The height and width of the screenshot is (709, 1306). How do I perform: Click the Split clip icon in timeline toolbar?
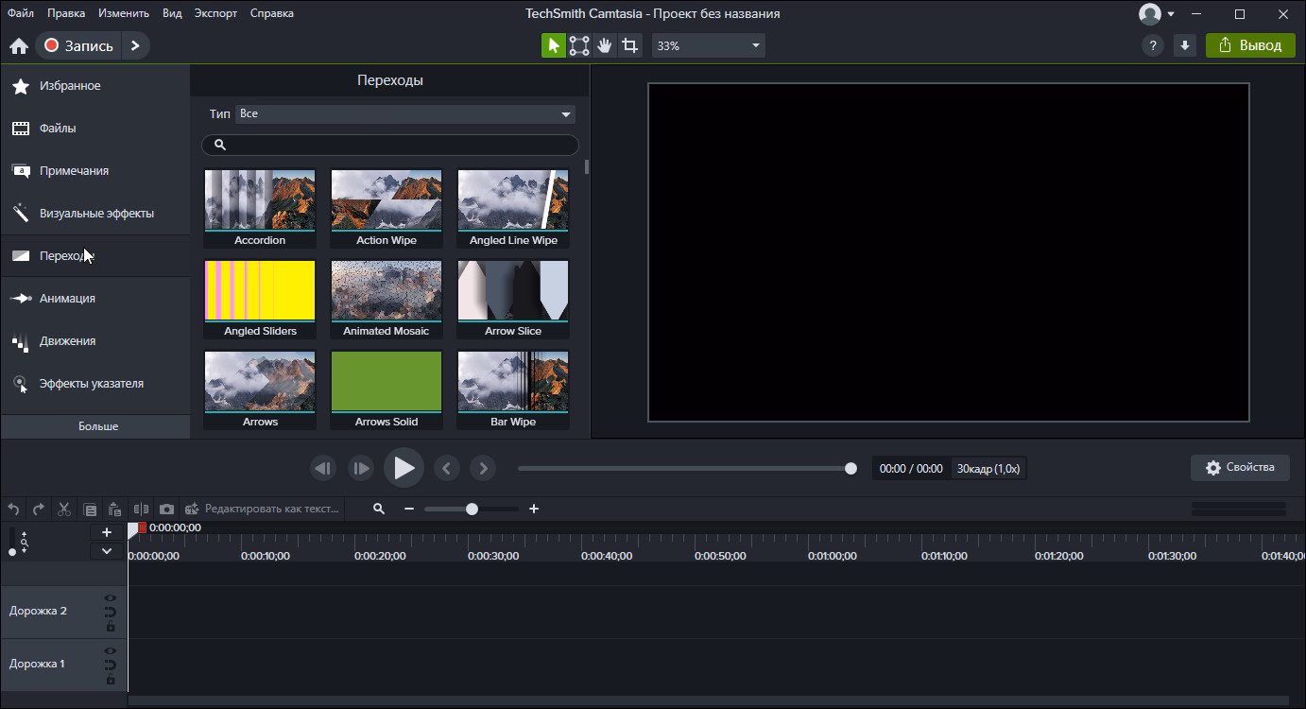point(142,509)
